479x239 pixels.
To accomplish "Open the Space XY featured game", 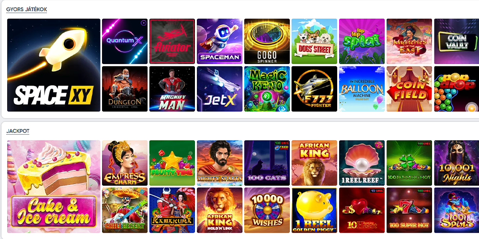I will [54, 65].
